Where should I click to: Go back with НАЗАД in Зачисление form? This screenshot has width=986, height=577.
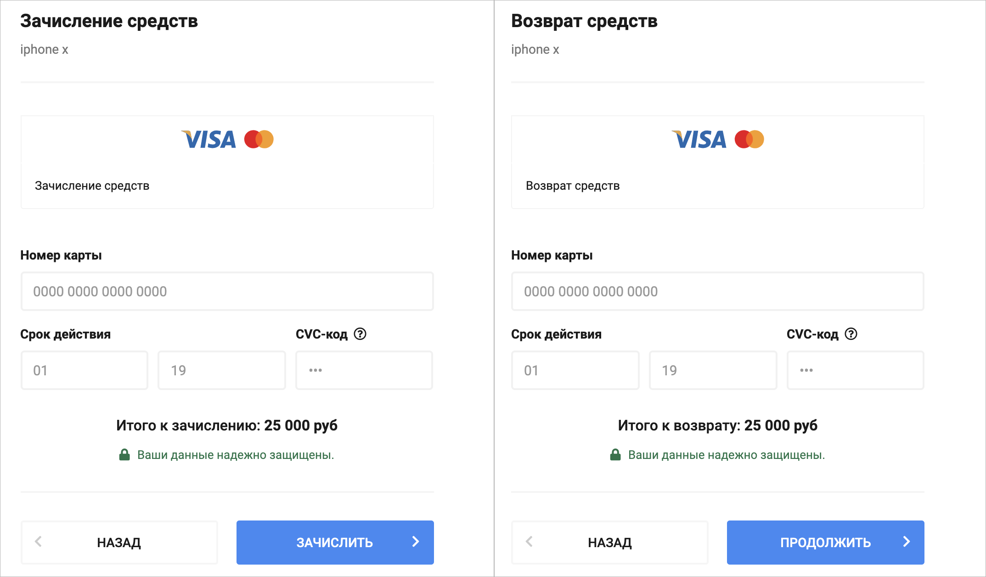pos(119,542)
